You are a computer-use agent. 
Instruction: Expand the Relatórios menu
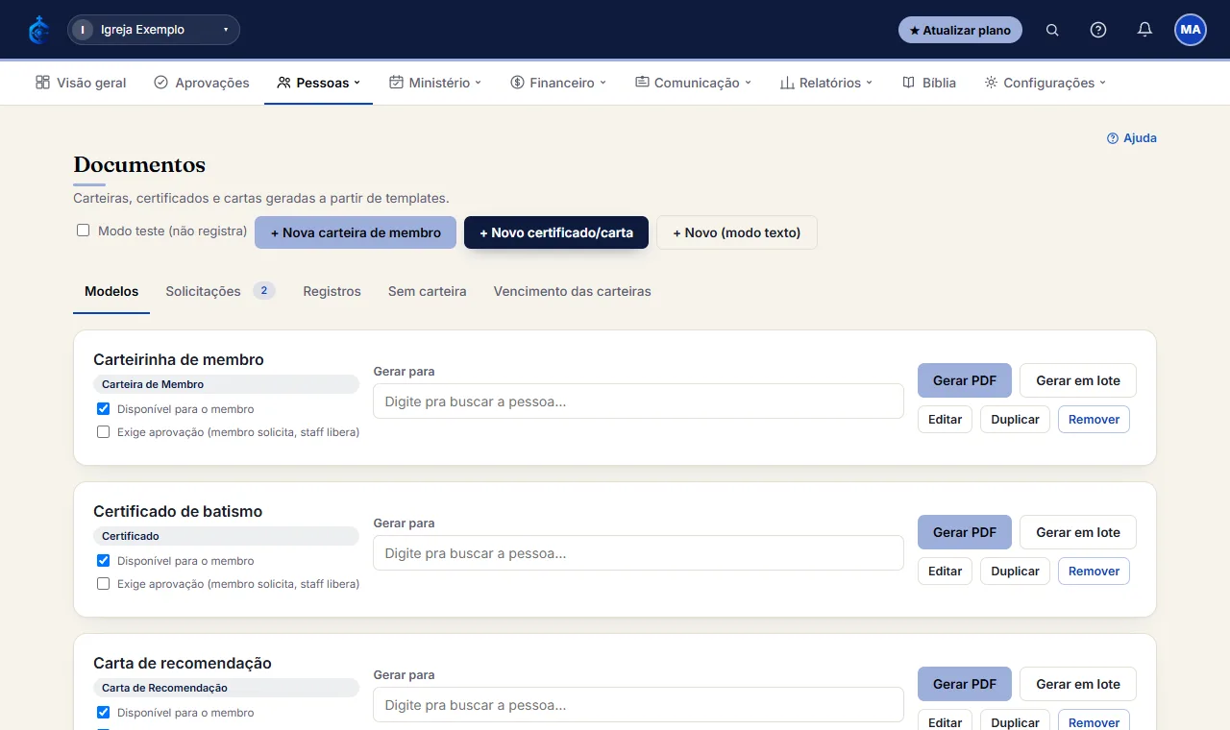tap(826, 83)
